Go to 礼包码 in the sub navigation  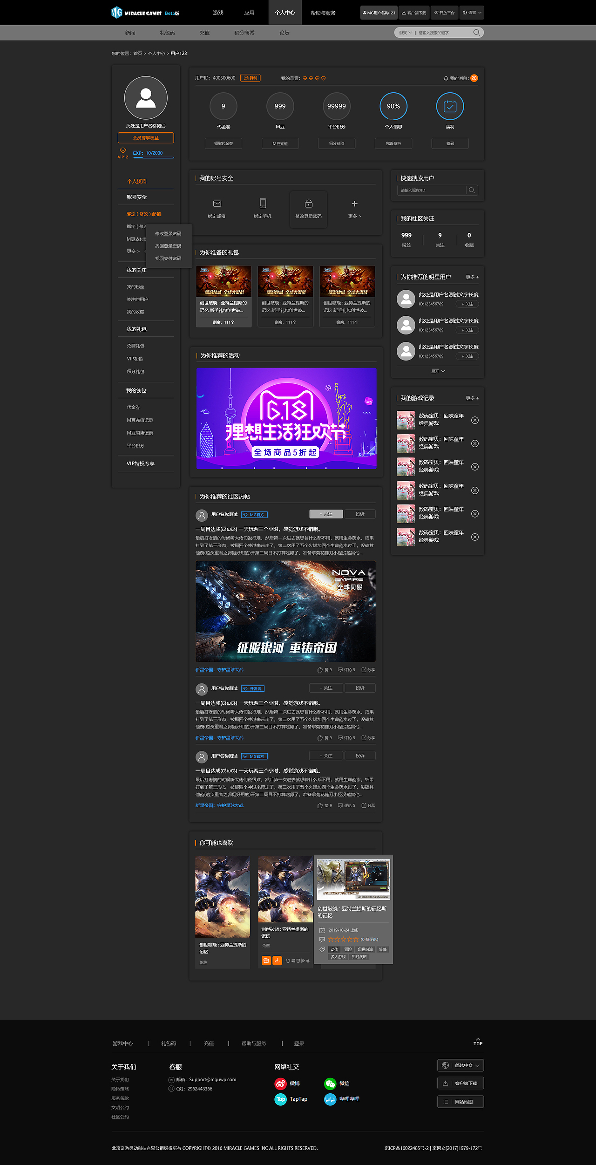(x=167, y=33)
